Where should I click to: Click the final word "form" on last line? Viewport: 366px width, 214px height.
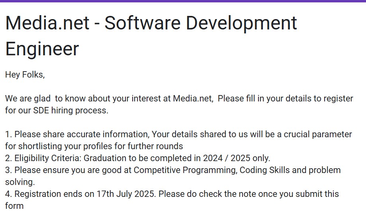[x=14, y=206]
